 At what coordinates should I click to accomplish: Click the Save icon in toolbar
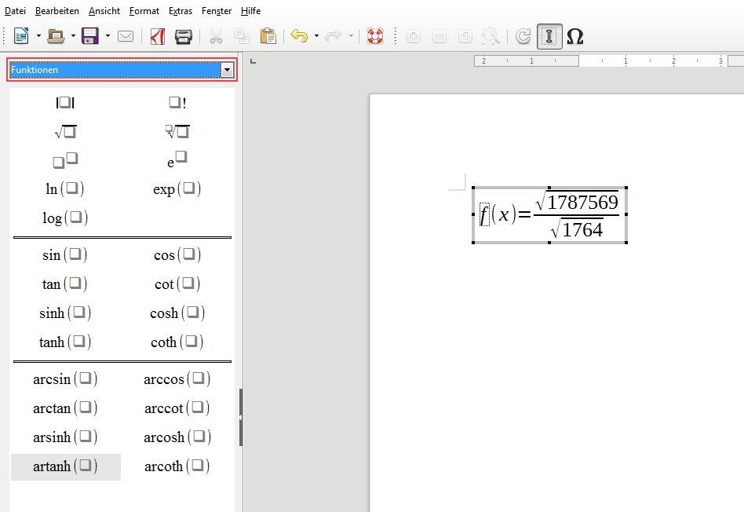coord(89,36)
